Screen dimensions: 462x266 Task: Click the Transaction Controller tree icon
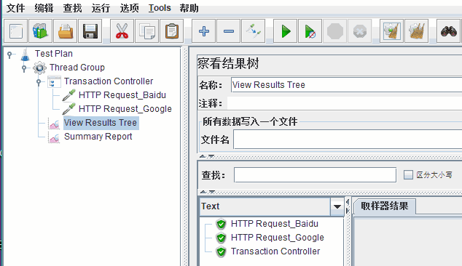coord(54,81)
